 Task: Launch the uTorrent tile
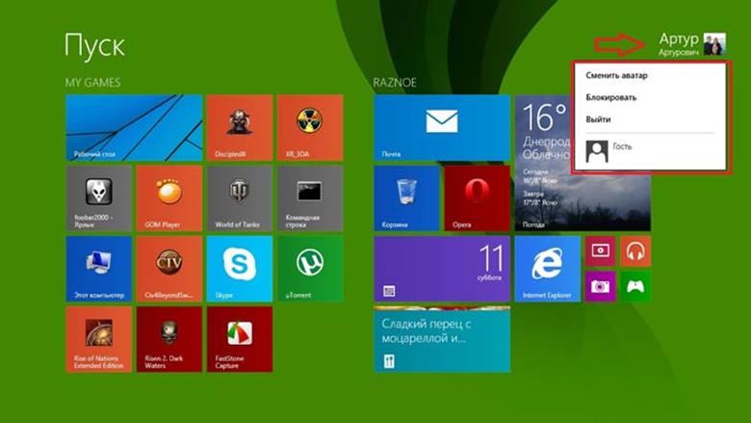pos(310,269)
